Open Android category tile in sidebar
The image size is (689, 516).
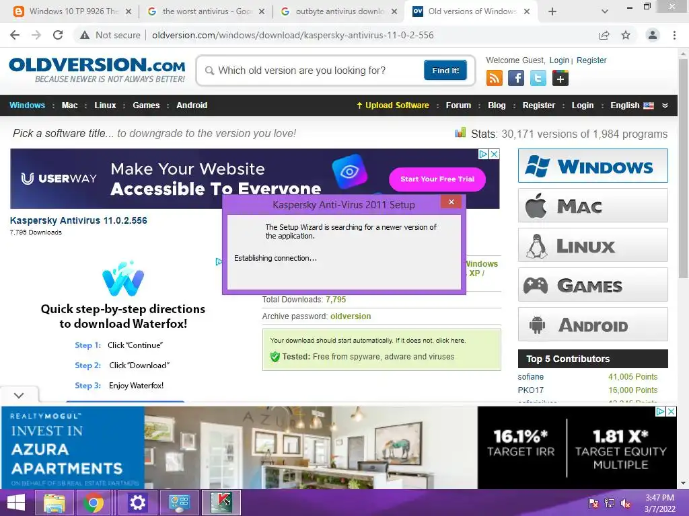(x=593, y=325)
